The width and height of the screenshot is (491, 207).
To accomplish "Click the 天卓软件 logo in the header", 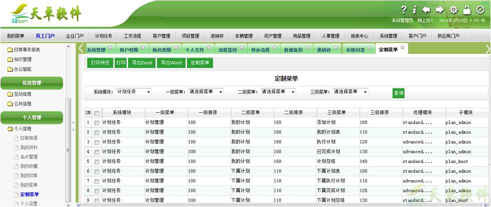I will (x=46, y=13).
